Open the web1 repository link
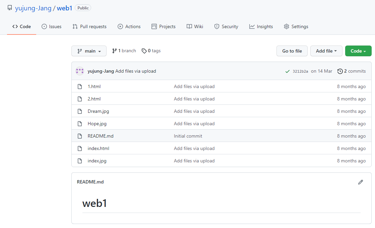The image size is (375, 228). [x=65, y=8]
